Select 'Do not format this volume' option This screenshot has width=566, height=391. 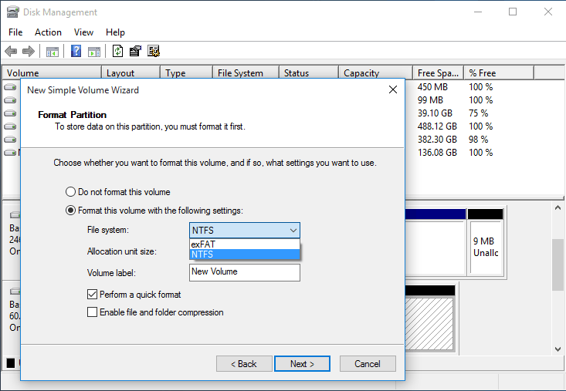coord(118,192)
